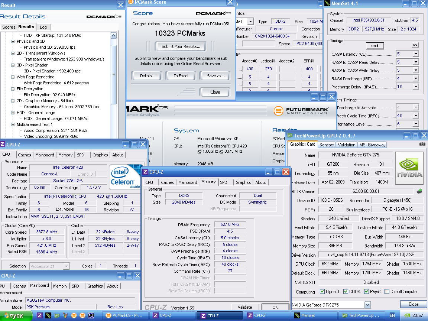Open the Validation tab in GPU-Z

coord(346,145)
